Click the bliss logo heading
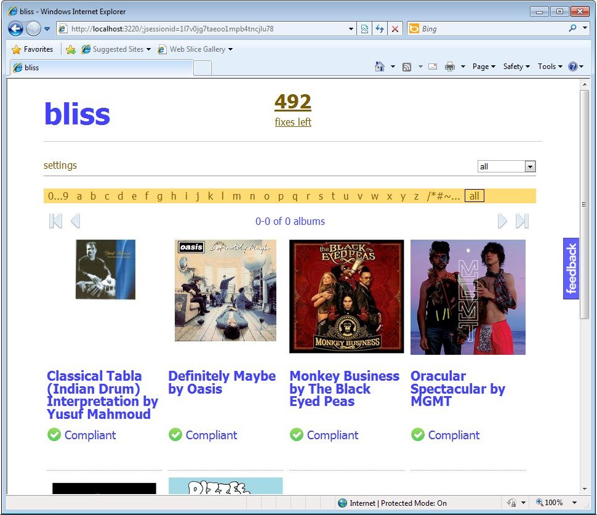This screenshot has height=515, width=597. (x=78, y=113)
